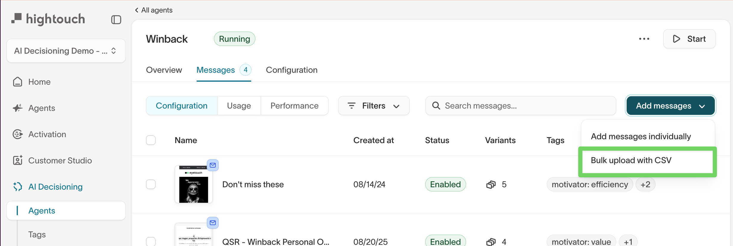Check the checkbox for Don't miss these
Viewport: 733px width, 246px height.
click(x=151, y=184)
